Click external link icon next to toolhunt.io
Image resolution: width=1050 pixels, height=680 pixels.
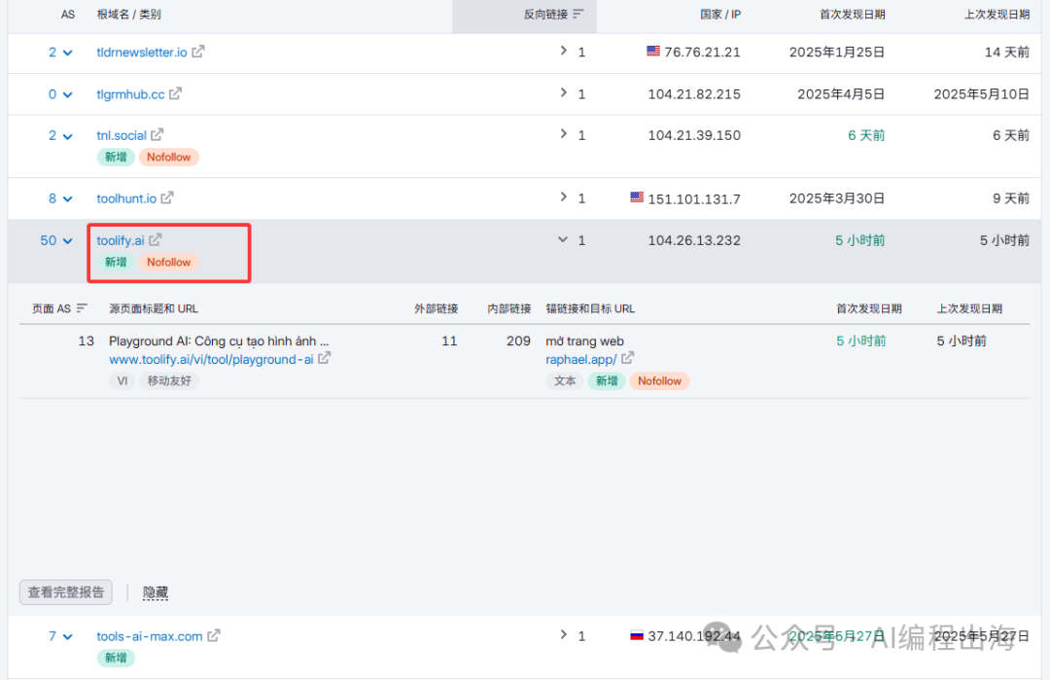[167, 197]
